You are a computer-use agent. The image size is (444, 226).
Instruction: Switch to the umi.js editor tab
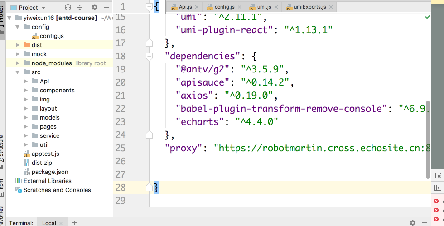[x=264, y=7]
